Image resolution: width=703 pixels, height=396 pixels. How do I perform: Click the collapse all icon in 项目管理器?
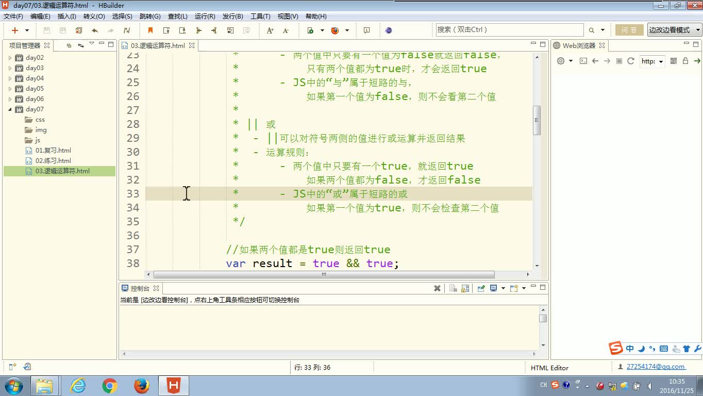(69, 45)
